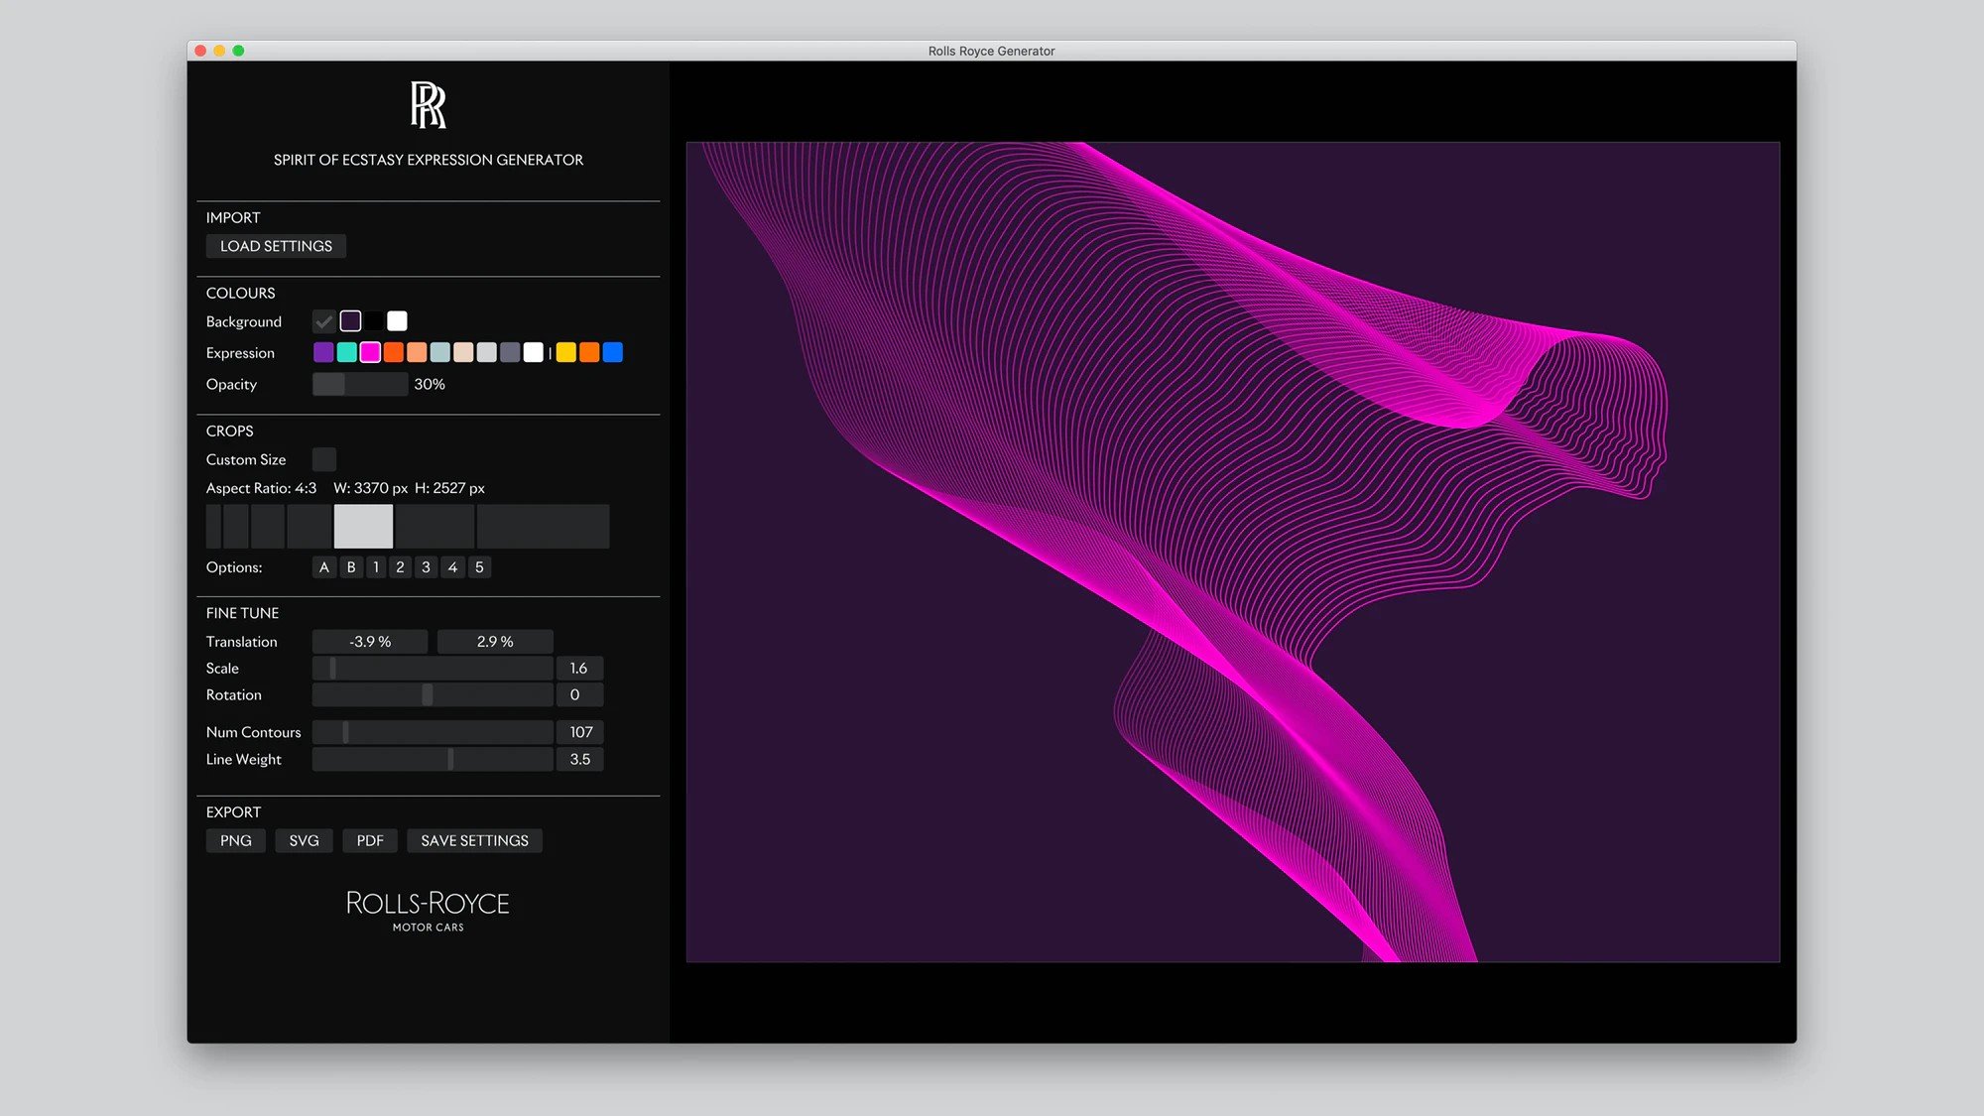Image resolution: width=1984 pixels, height=1116 pixels.
Task: Choose the teal expression colour
Action: 346,352
